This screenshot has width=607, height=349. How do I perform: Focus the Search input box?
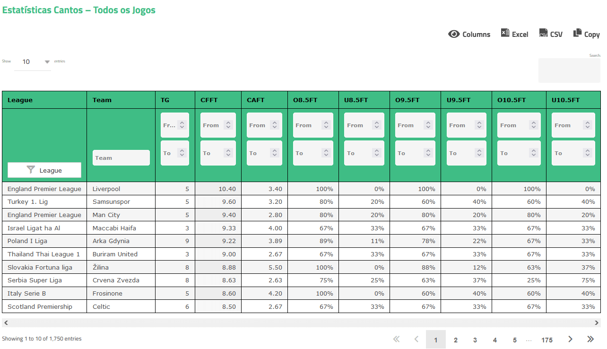569,70
